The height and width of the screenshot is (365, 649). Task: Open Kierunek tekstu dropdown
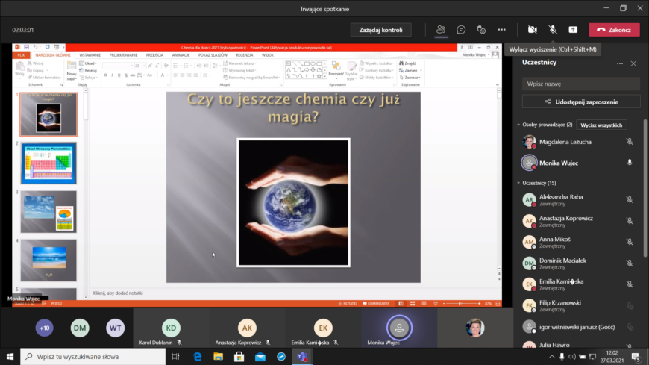pyautogui.click(x=240, y=63)
